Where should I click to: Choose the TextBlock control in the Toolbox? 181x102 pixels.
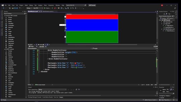(x=11, y=45)
